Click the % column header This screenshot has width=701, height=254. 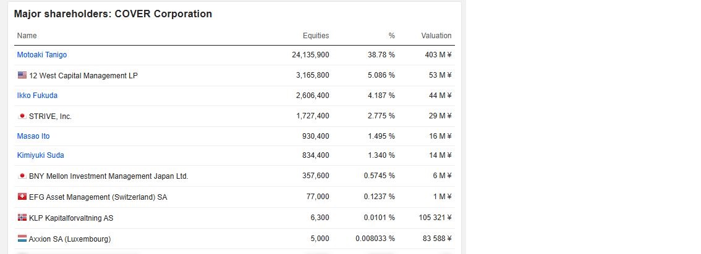(x=392, y=36)
